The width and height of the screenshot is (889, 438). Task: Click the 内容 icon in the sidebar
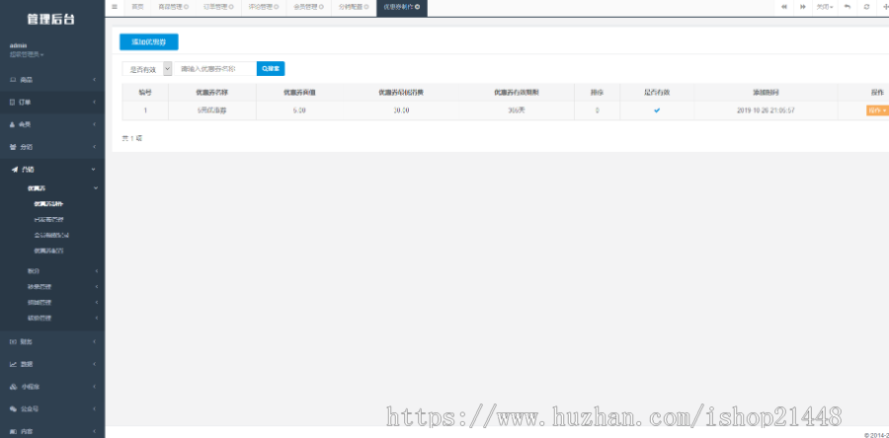tap(13, 431)
